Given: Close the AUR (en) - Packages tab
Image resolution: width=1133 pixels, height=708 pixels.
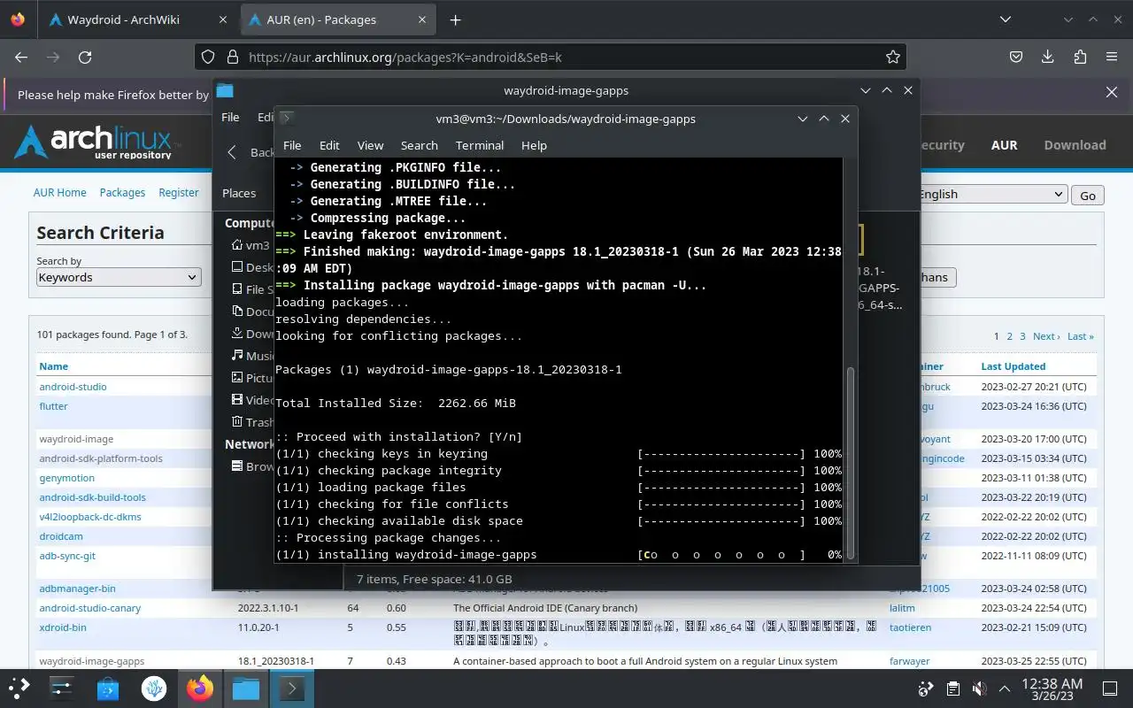Looking at the screenshot, I should [423, 19].
